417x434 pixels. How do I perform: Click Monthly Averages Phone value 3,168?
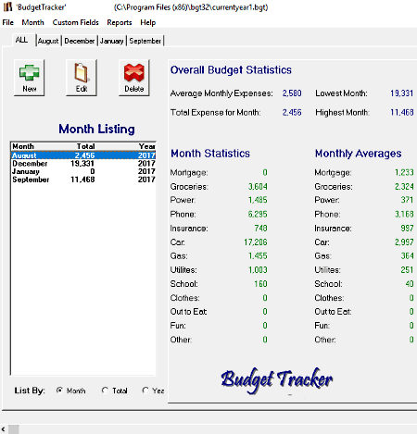tap(404, 214)
